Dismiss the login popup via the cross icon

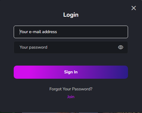(134, 8)
